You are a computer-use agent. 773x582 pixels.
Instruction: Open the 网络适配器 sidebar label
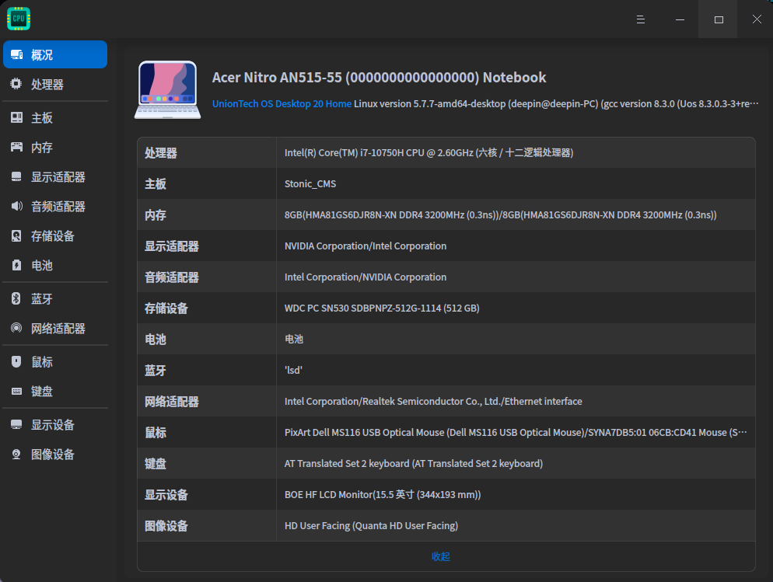pos(58,329)
